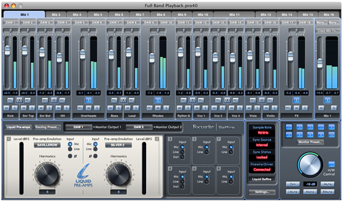Select the Mix 1 tab
Image resolution: width=343 pixels, height=223 pixels.
24,15
